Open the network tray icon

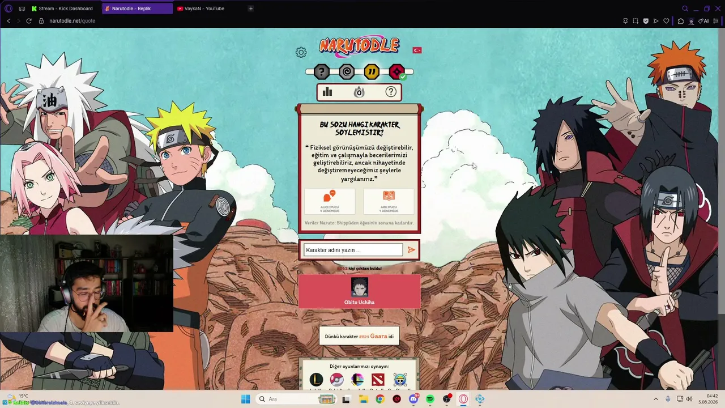point(680,399)
